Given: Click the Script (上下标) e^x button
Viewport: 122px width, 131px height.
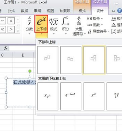Looking at the screenshot, I should pyautogui.click(x=41, y=24).
